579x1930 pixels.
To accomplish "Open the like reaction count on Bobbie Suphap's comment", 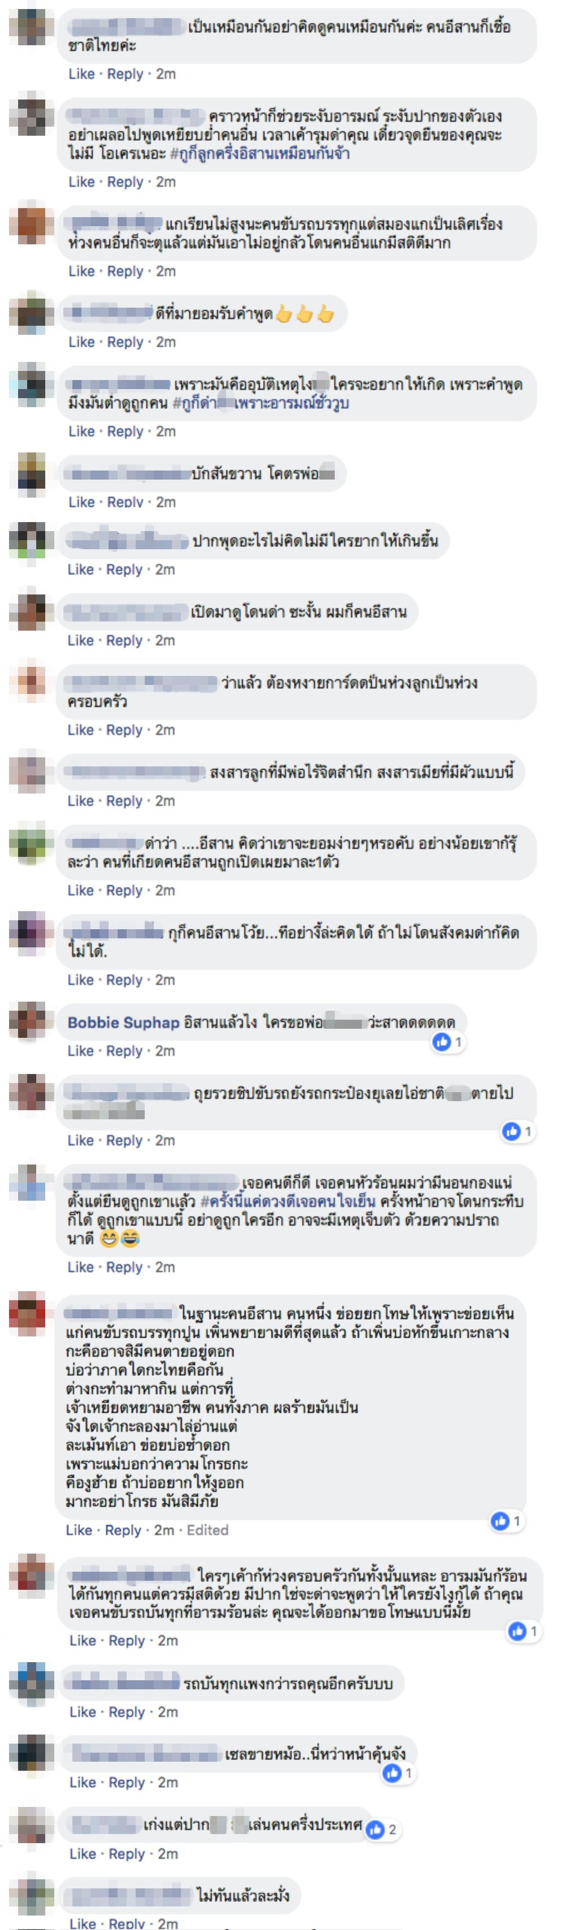I will pyautogui.click(x=448, y=1041).
